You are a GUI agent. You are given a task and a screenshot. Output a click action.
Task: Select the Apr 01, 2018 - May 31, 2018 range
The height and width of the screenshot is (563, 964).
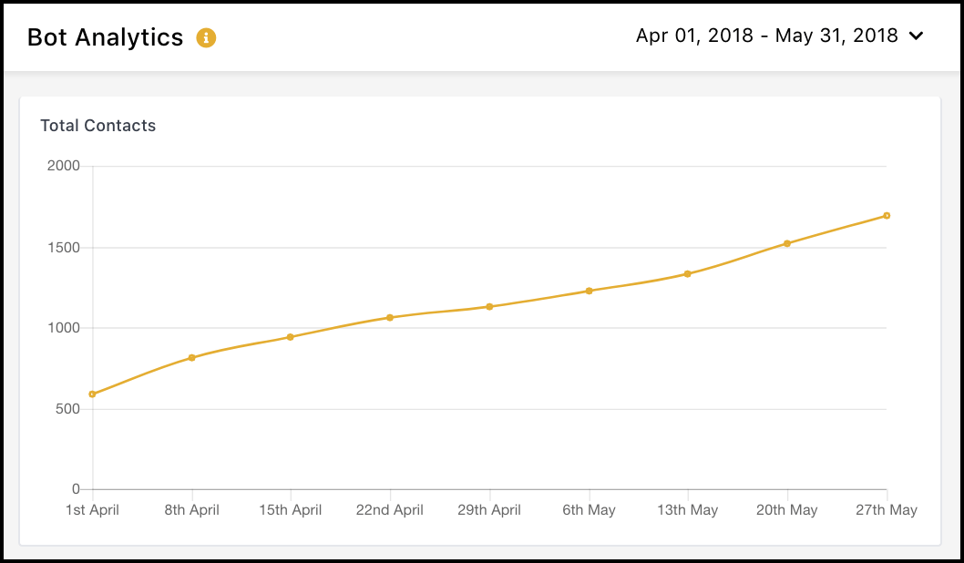(x=766, y=36)
